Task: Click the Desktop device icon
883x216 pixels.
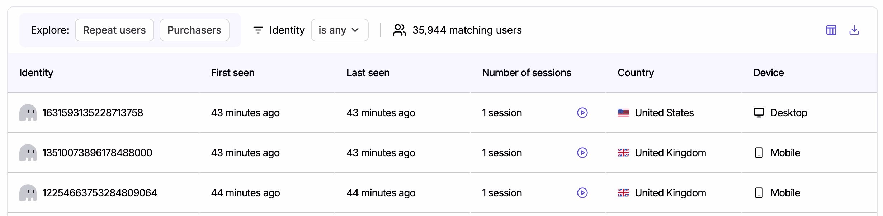Action: pos(759,112)
